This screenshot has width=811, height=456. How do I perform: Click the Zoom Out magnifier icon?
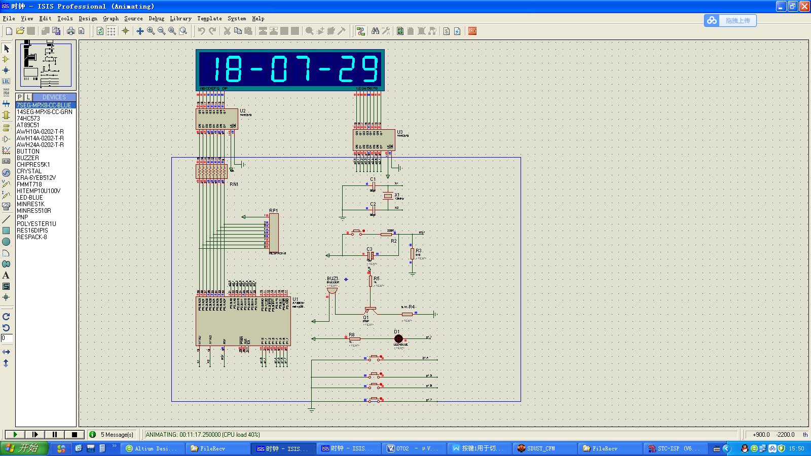162,31
